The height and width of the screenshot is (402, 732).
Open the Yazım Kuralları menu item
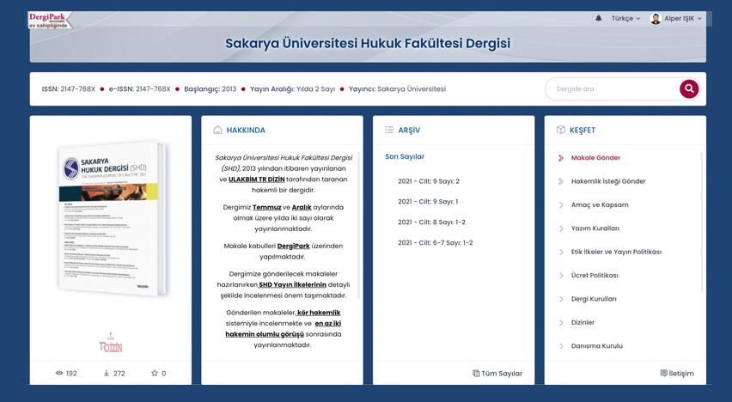595,228
